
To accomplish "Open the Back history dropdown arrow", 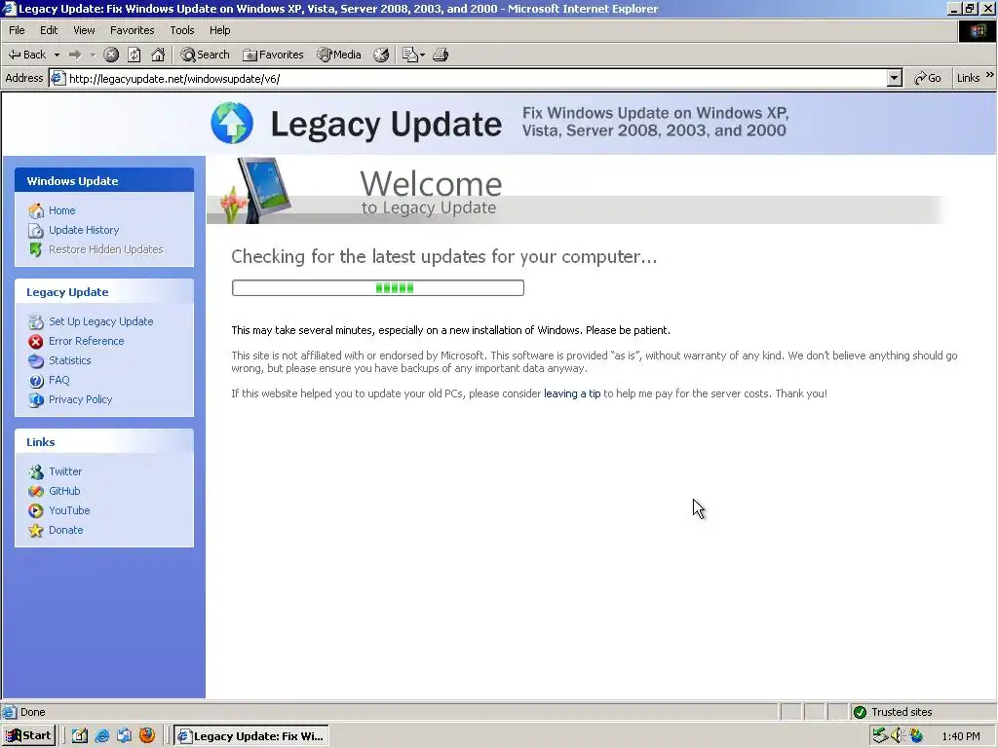I will (57, 55).
